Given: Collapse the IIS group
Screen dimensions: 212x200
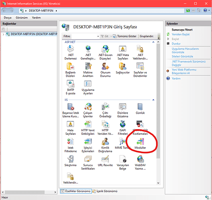Looking at the screenshot, I should click(153, 100).
